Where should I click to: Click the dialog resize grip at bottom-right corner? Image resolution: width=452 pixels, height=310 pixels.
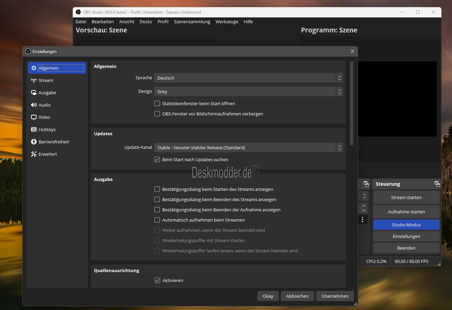(355, 304)
